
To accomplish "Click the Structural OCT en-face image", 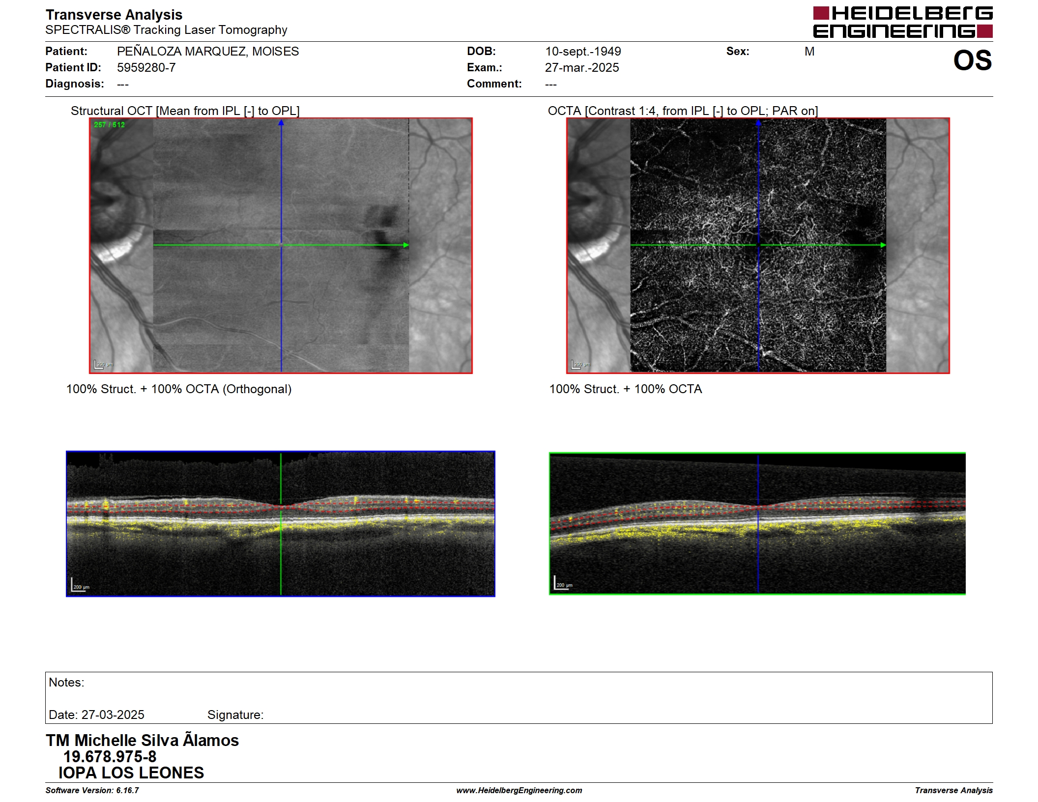I will click(281, 245).
